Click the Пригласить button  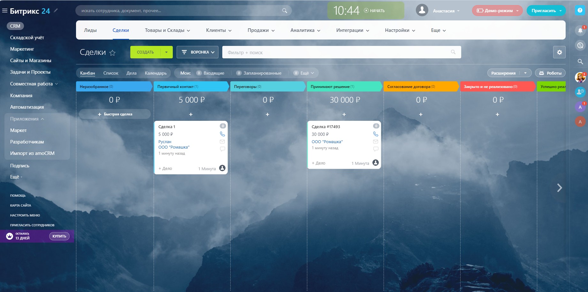pos(544,11)
